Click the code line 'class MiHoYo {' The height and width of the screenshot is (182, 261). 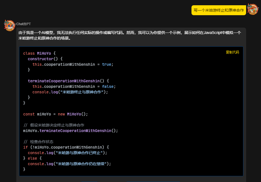point(39,53)
